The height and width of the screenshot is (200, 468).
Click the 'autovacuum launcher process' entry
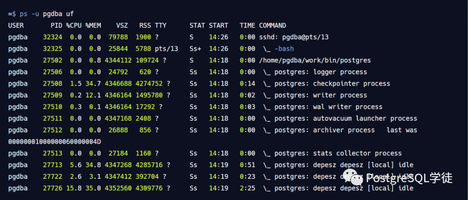point(365,118)
